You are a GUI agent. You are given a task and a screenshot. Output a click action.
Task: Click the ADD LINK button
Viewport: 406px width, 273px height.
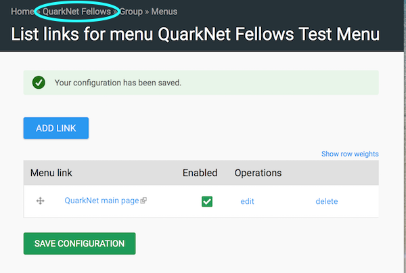click(56, 128)
